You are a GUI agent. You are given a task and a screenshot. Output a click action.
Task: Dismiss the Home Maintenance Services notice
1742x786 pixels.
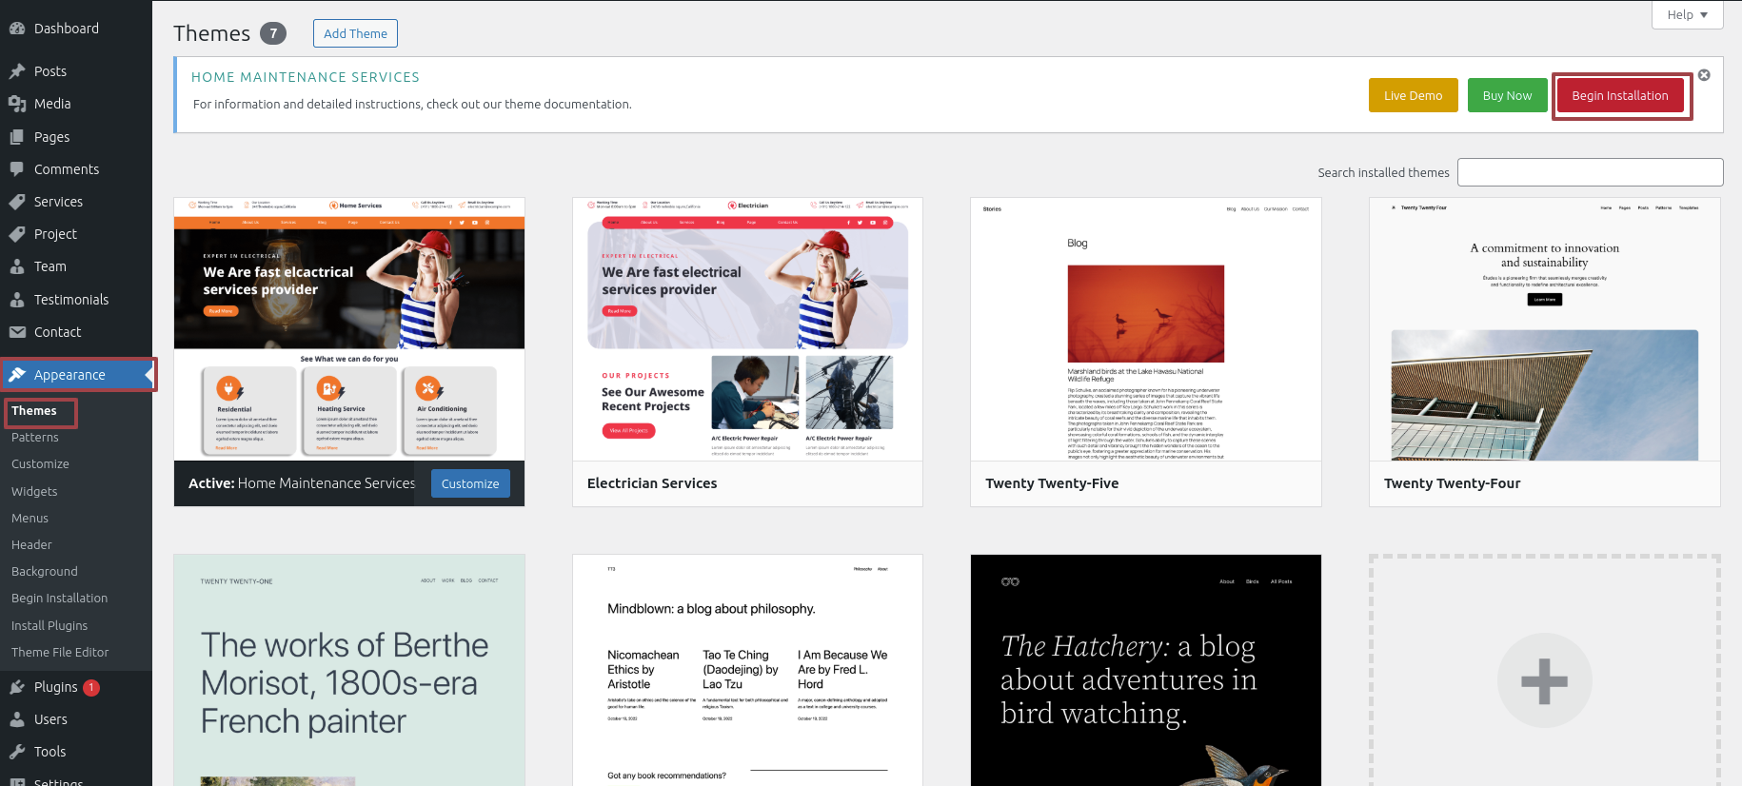tap(1704, 75)
